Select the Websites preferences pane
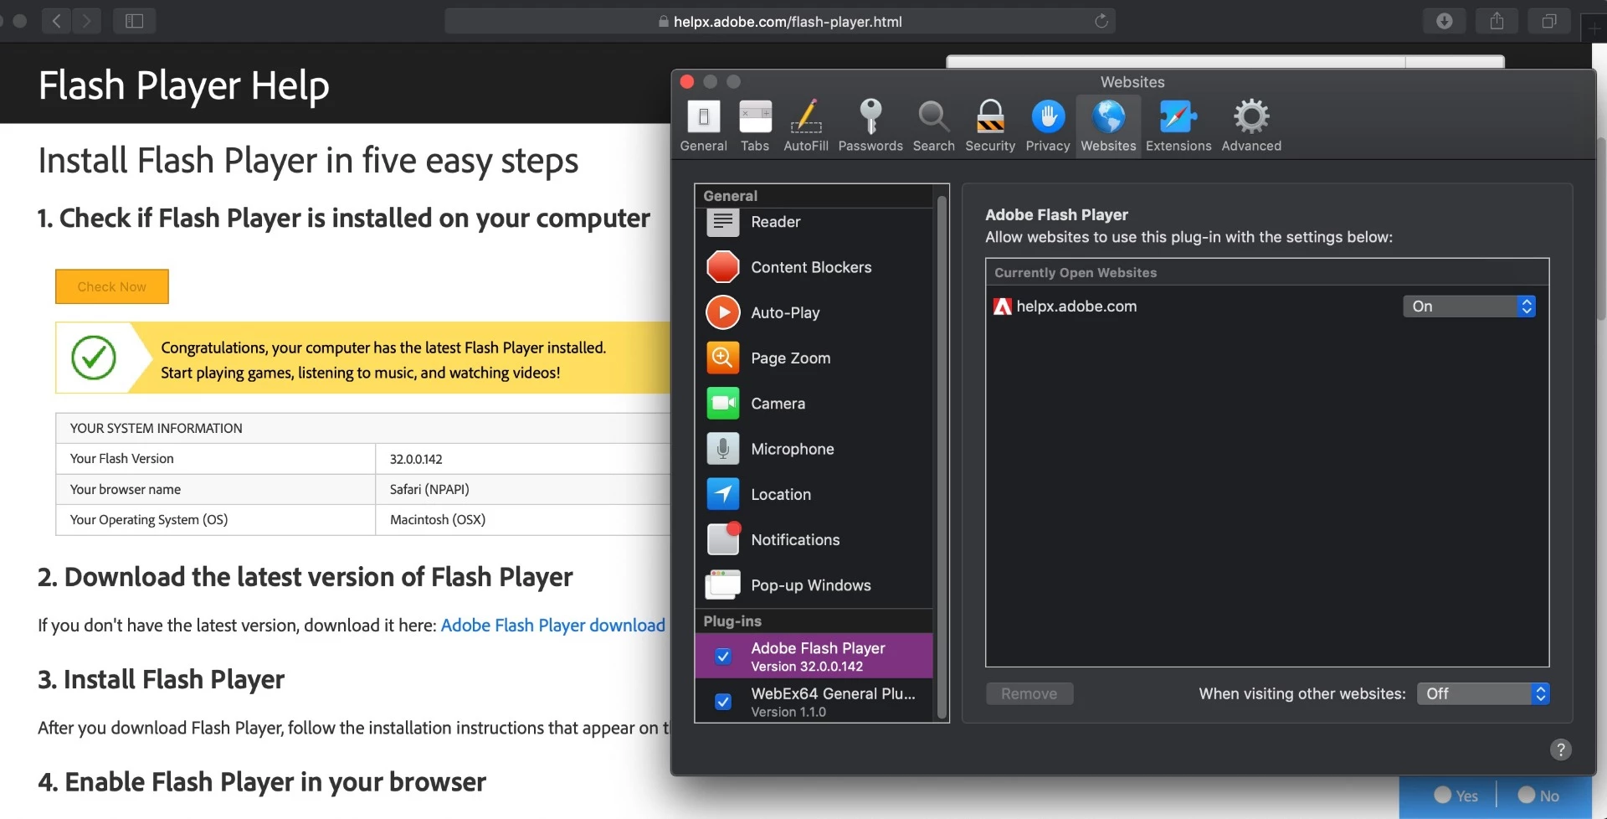Viewport: 1607px width, 819px height. (x=1108, y=126)
